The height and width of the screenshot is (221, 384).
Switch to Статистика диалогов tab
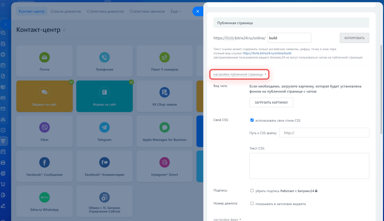[x=105, y=11]
